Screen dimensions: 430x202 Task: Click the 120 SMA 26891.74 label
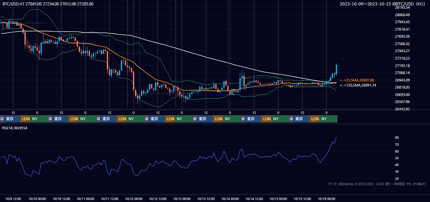(x=358, y=85)
